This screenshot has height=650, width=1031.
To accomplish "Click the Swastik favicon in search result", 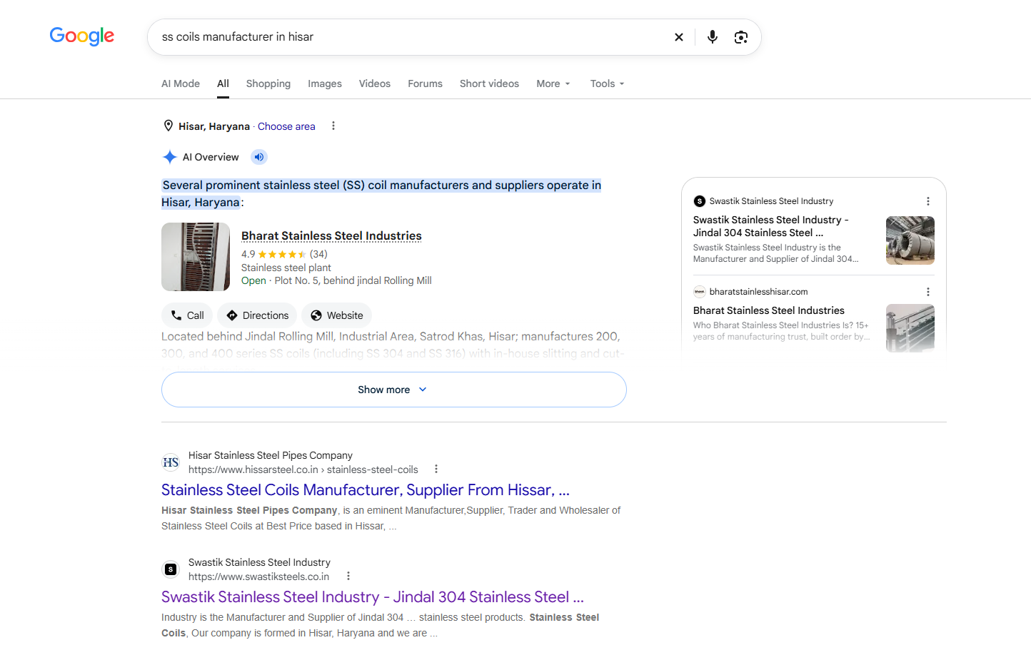I will coord(171,569).
